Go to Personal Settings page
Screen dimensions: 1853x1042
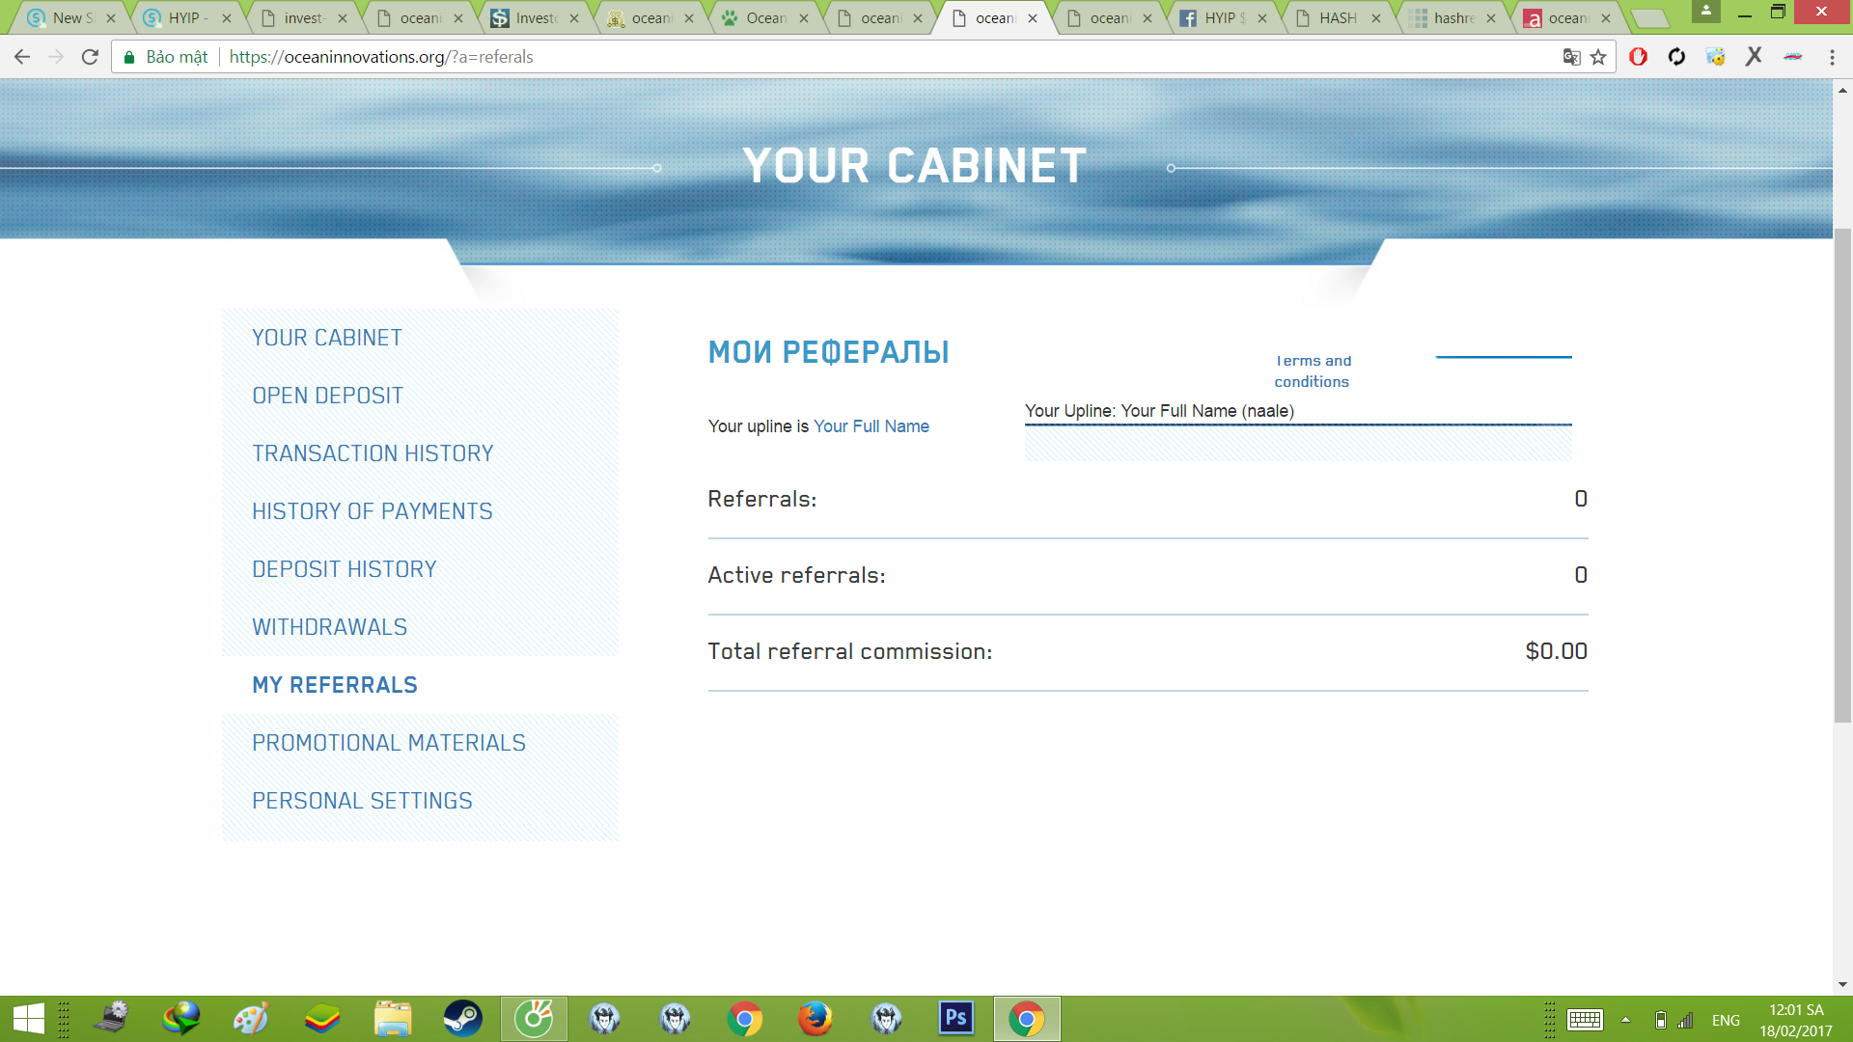[362, 801]
